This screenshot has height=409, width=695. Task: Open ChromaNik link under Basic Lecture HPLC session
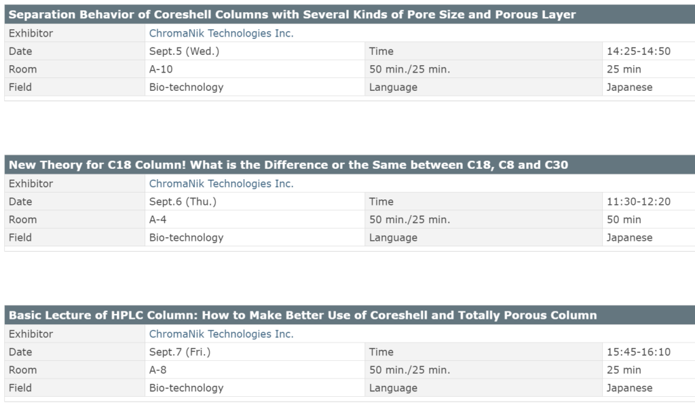click(x=221, y=334)
